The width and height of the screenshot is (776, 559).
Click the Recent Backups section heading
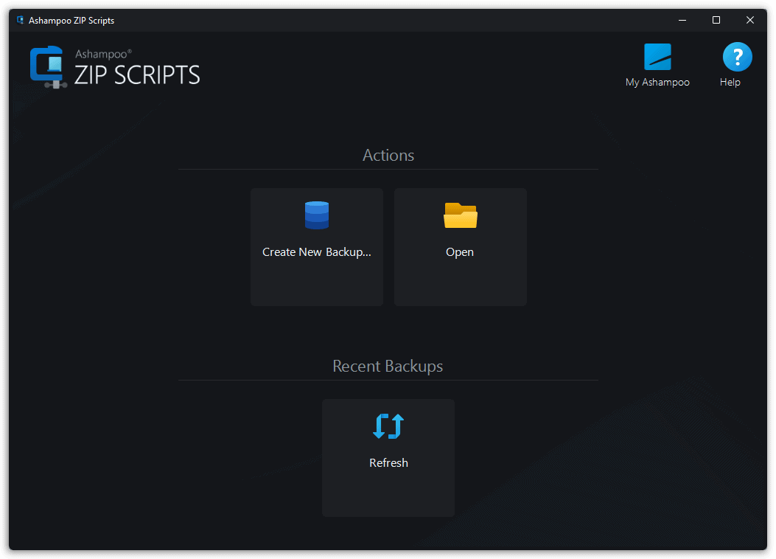pyautogui.click(x=388, y=366)
